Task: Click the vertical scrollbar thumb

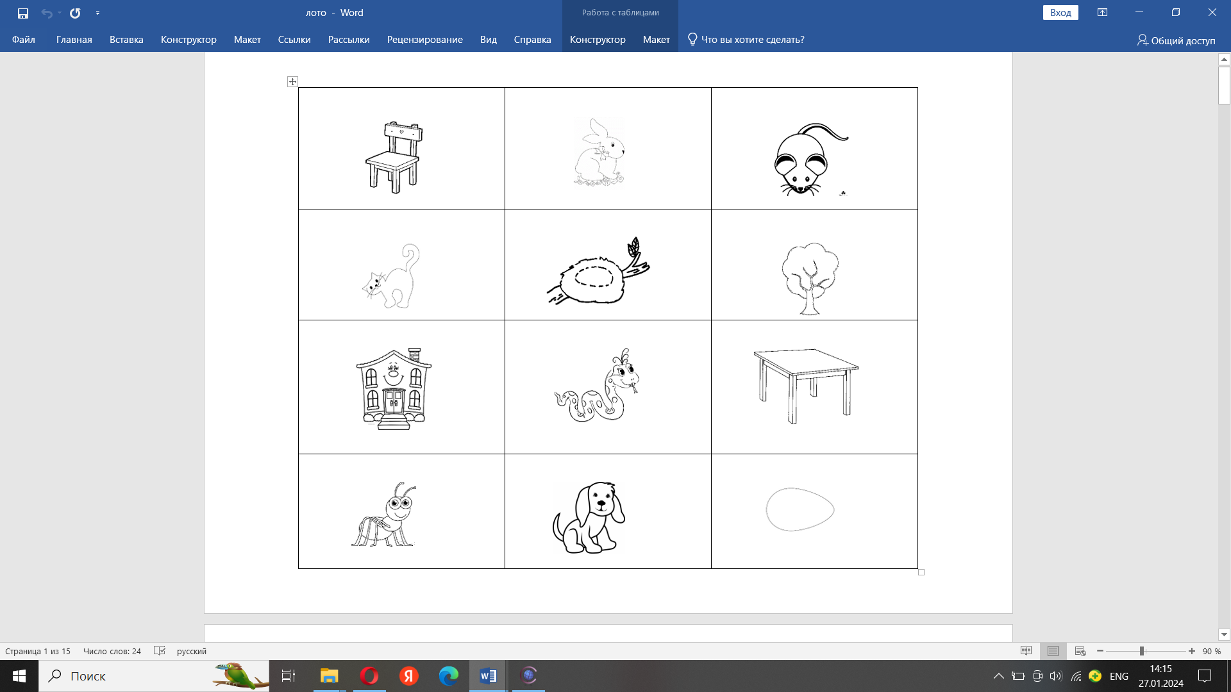Action: (x=1224, y=85)
